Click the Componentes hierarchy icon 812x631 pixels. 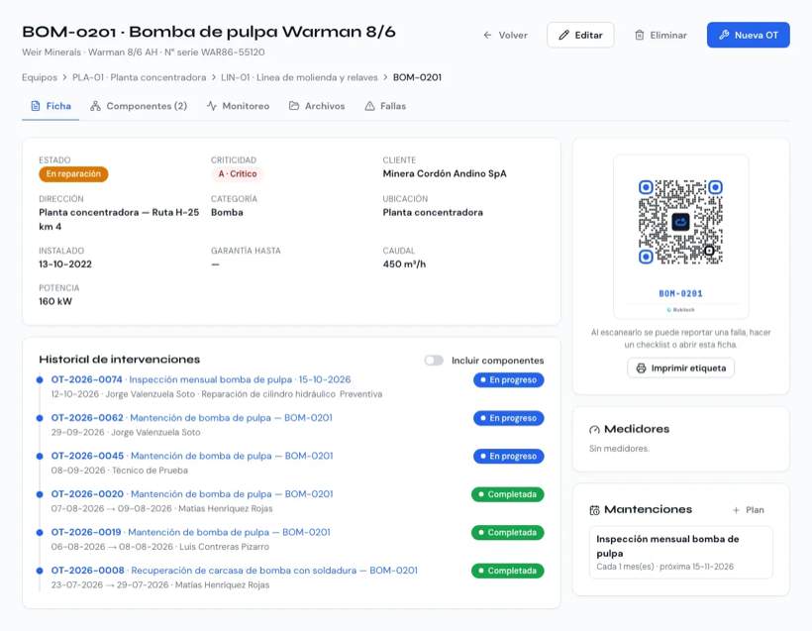pyautogui.click(x=95, y=106)
